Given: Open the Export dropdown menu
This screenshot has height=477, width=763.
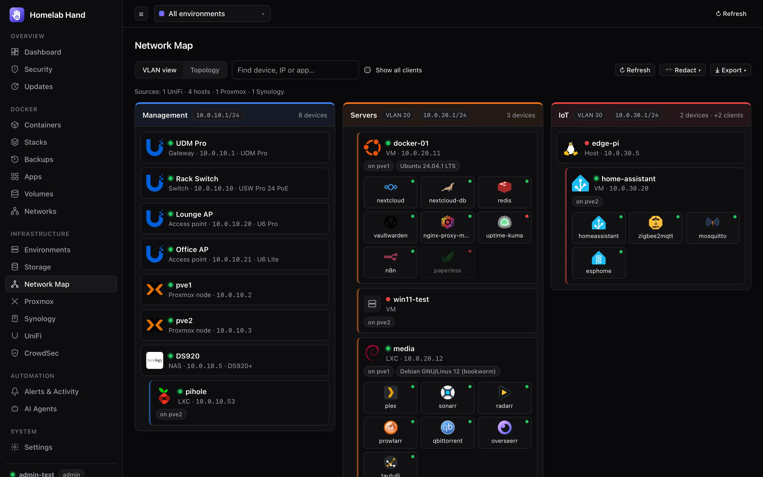Looking at the screenshot, I should tap(730, 70).
